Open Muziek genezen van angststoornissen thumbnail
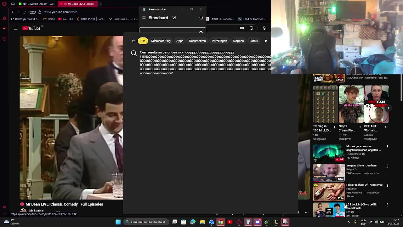 click(x=329, y=153)
